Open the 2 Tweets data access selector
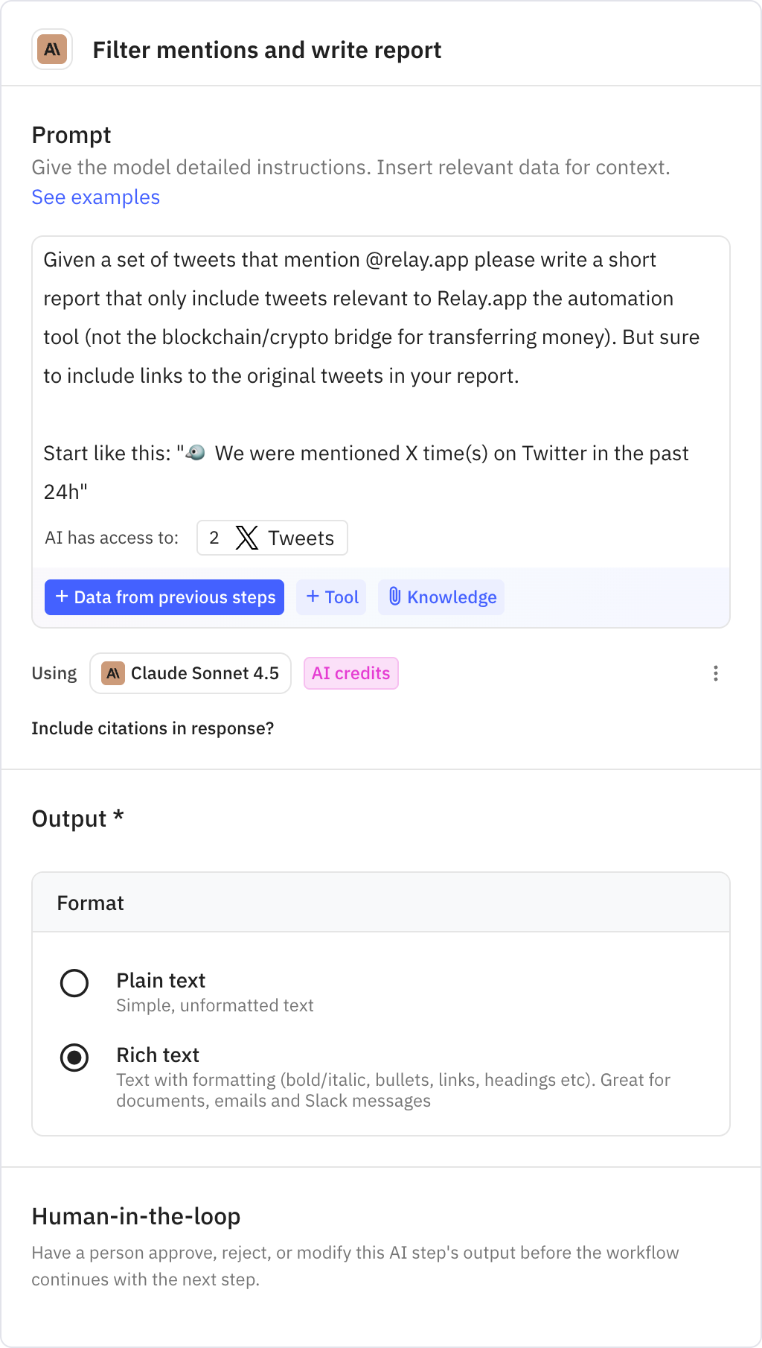This screenshot has height=1348, width=762. 272,537
